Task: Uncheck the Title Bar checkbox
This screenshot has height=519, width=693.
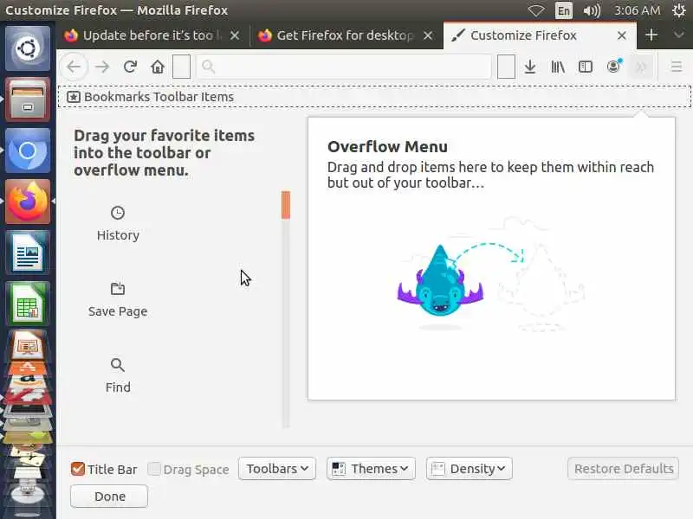Action: point(78,469)
